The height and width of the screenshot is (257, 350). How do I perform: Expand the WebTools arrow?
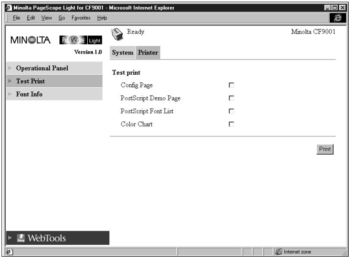click(10, 238)
